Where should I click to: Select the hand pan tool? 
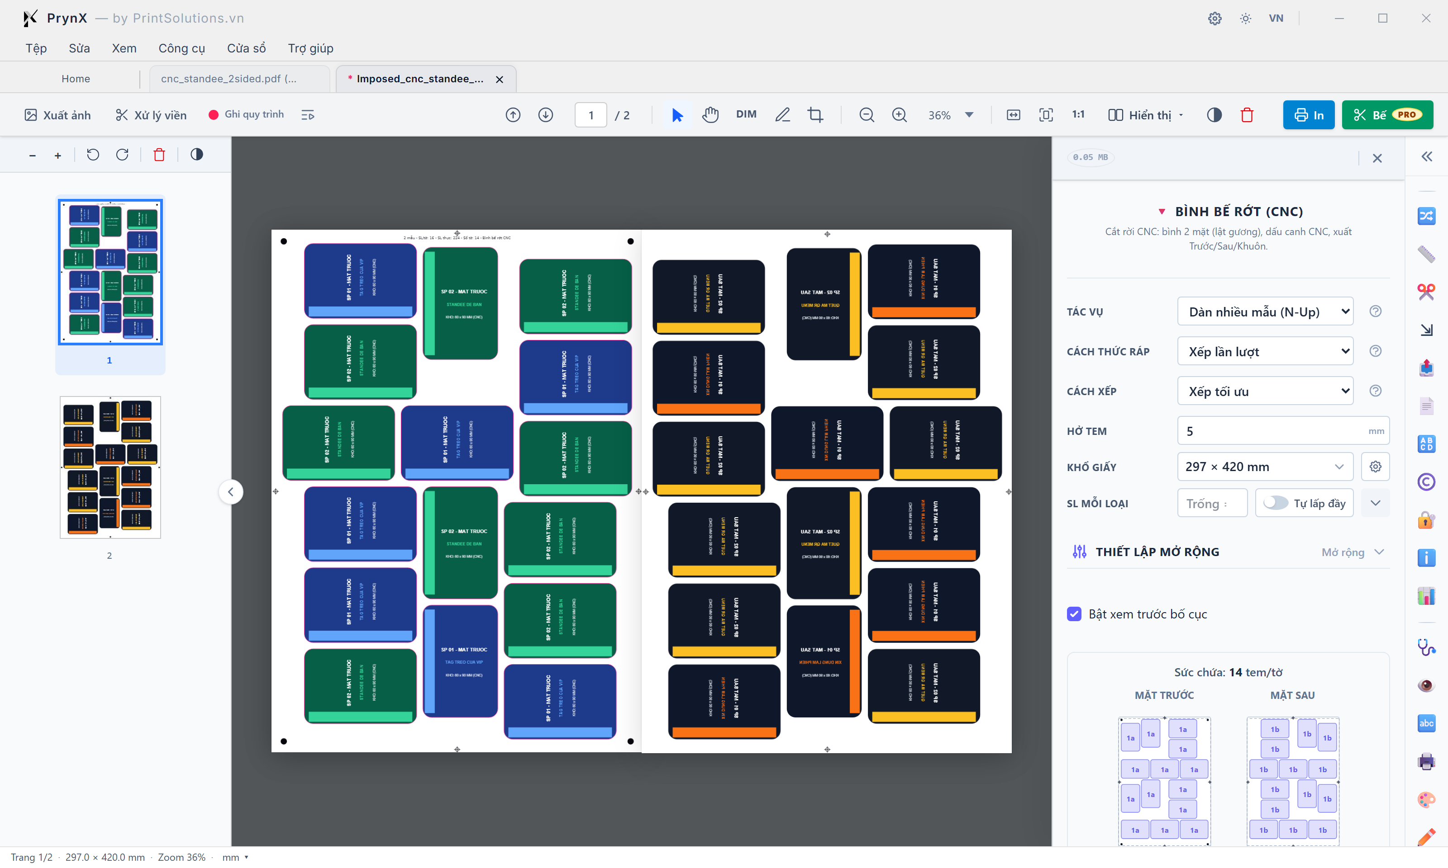point(710,115)
